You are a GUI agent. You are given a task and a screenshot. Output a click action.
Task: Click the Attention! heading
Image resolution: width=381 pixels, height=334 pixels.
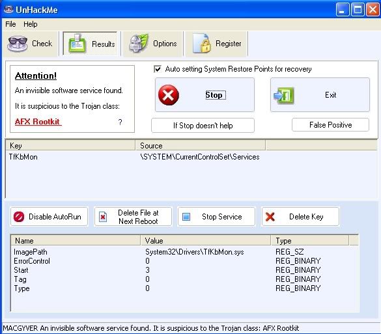tap(36, 76)
